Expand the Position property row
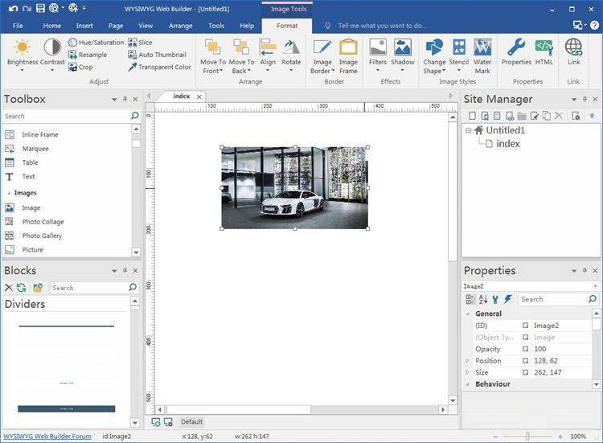Viewport: 603px width, 443px height. click(x=468, y=361)
